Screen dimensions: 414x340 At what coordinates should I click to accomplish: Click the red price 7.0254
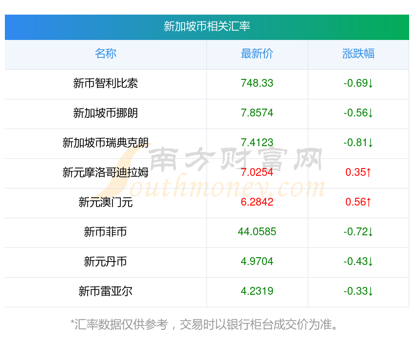[257, 172]
